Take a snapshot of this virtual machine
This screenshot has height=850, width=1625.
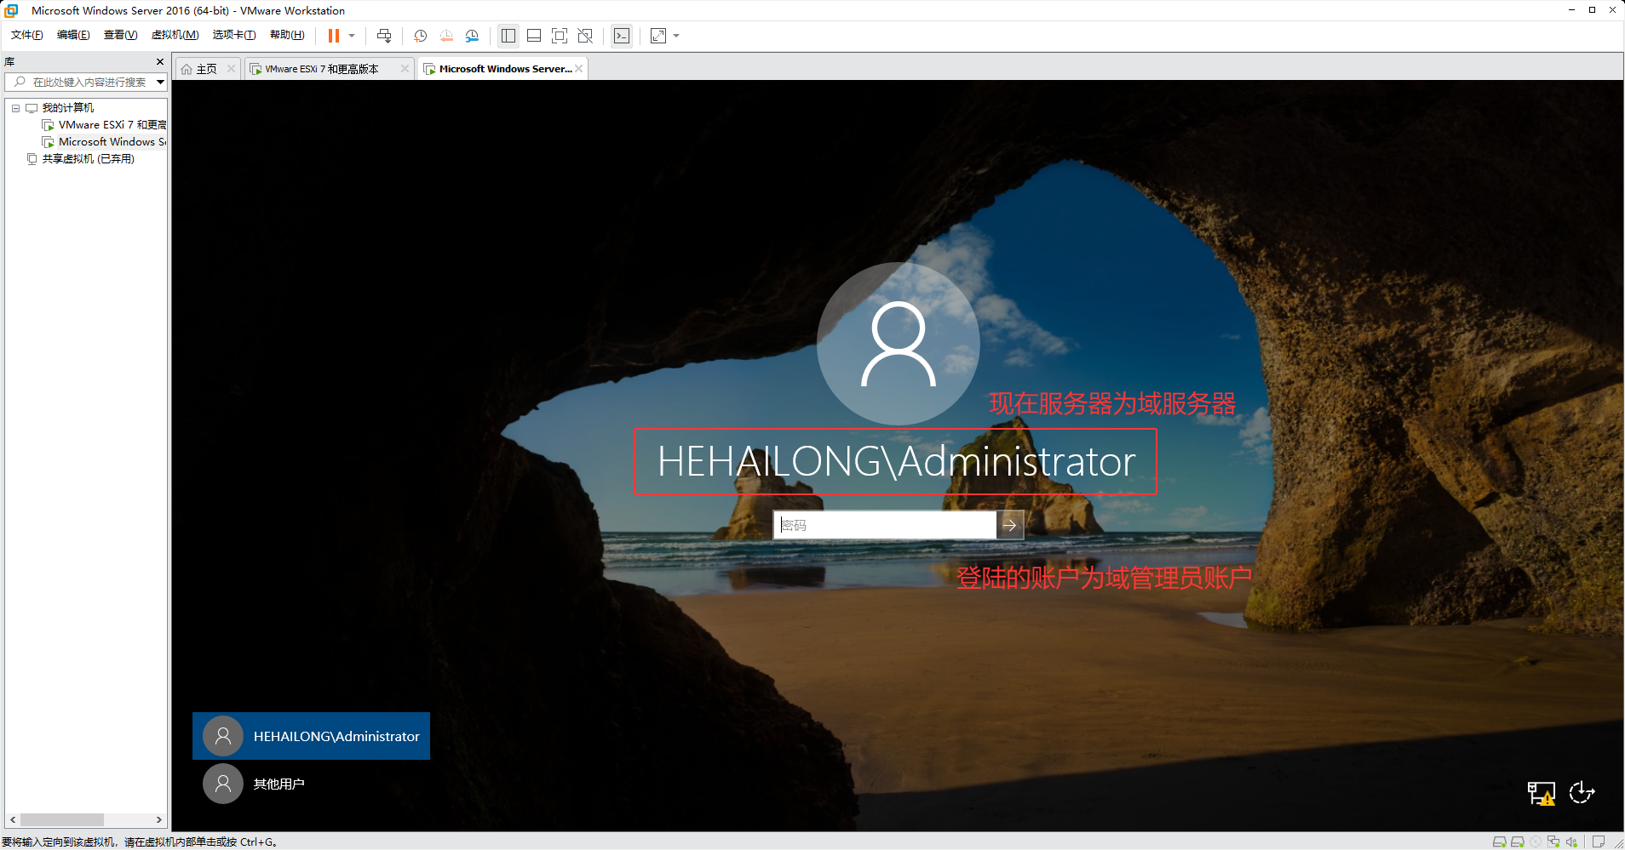[x=420, y=36]
